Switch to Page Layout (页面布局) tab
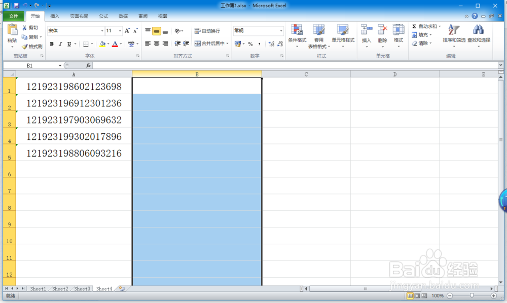The width and height of the screenshot is (507, 303). tap(79, 16)
